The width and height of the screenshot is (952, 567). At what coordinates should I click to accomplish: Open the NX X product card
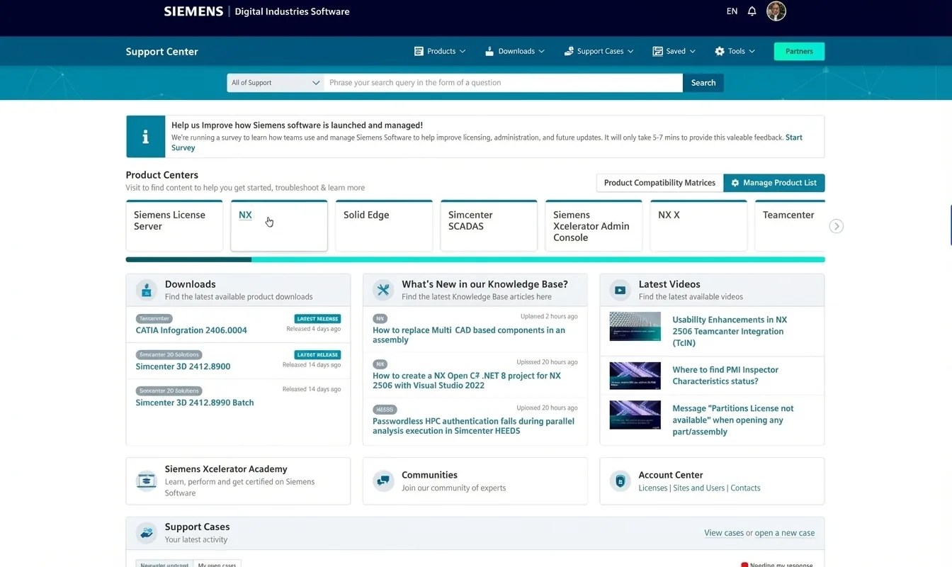pyautogui.click(x=698, y=225)
